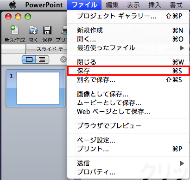This screenshot has width=190, height=180.
Task: Switch to outline view toggle
Action: [x=42, y=60]
